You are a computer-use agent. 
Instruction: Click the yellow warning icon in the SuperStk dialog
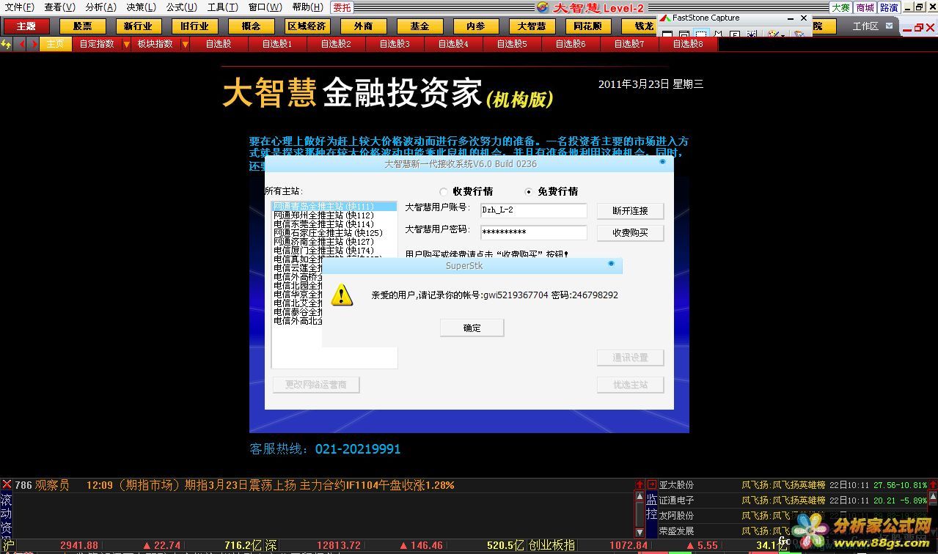coord(341,295)
